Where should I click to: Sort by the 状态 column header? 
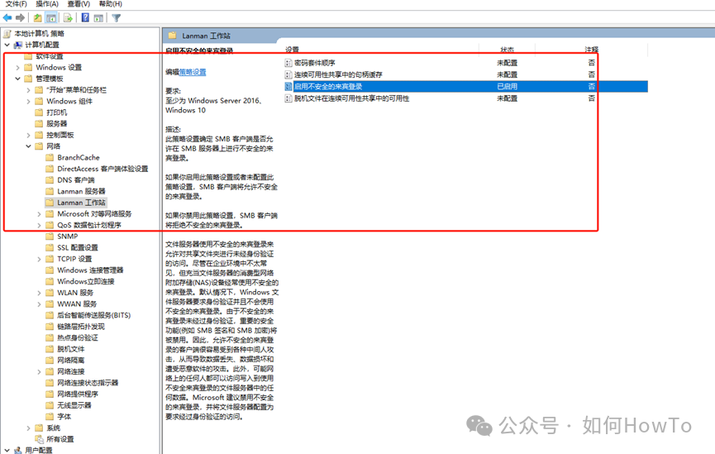pyautogui.click(x=507, y=50)
